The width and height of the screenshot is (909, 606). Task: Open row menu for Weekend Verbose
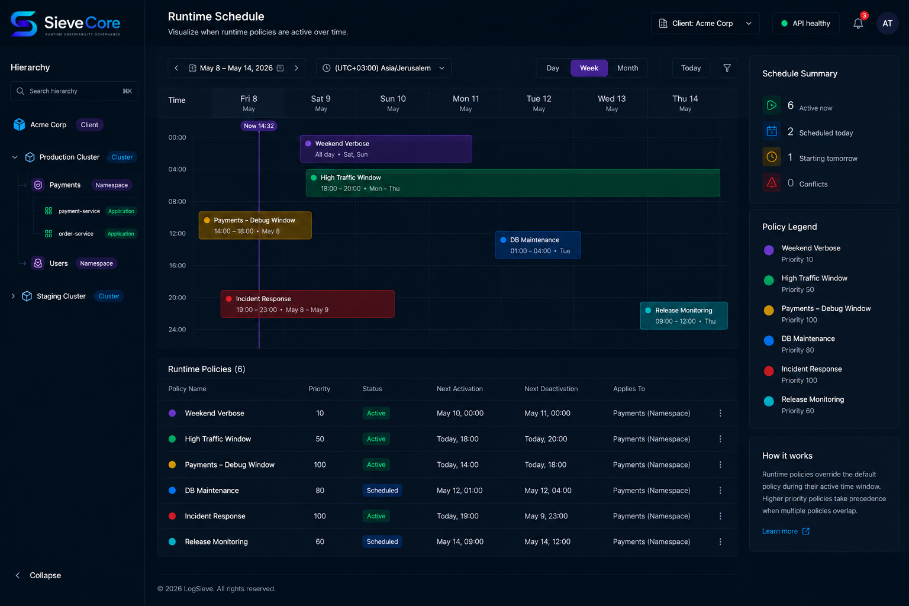point(720,413)
